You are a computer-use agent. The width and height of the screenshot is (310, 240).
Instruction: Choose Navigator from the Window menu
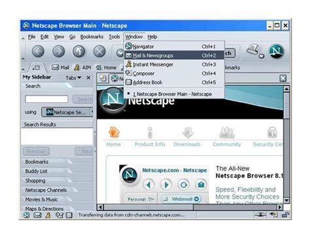tap(174, 47)
